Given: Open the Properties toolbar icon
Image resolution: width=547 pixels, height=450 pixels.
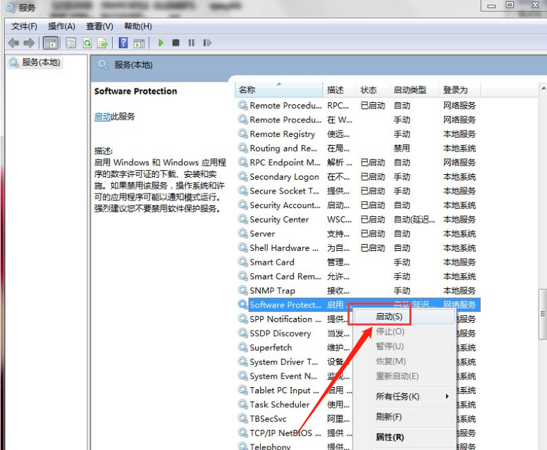Looking at the screenshot, I should pyautogui.click(x=71, y=43).
